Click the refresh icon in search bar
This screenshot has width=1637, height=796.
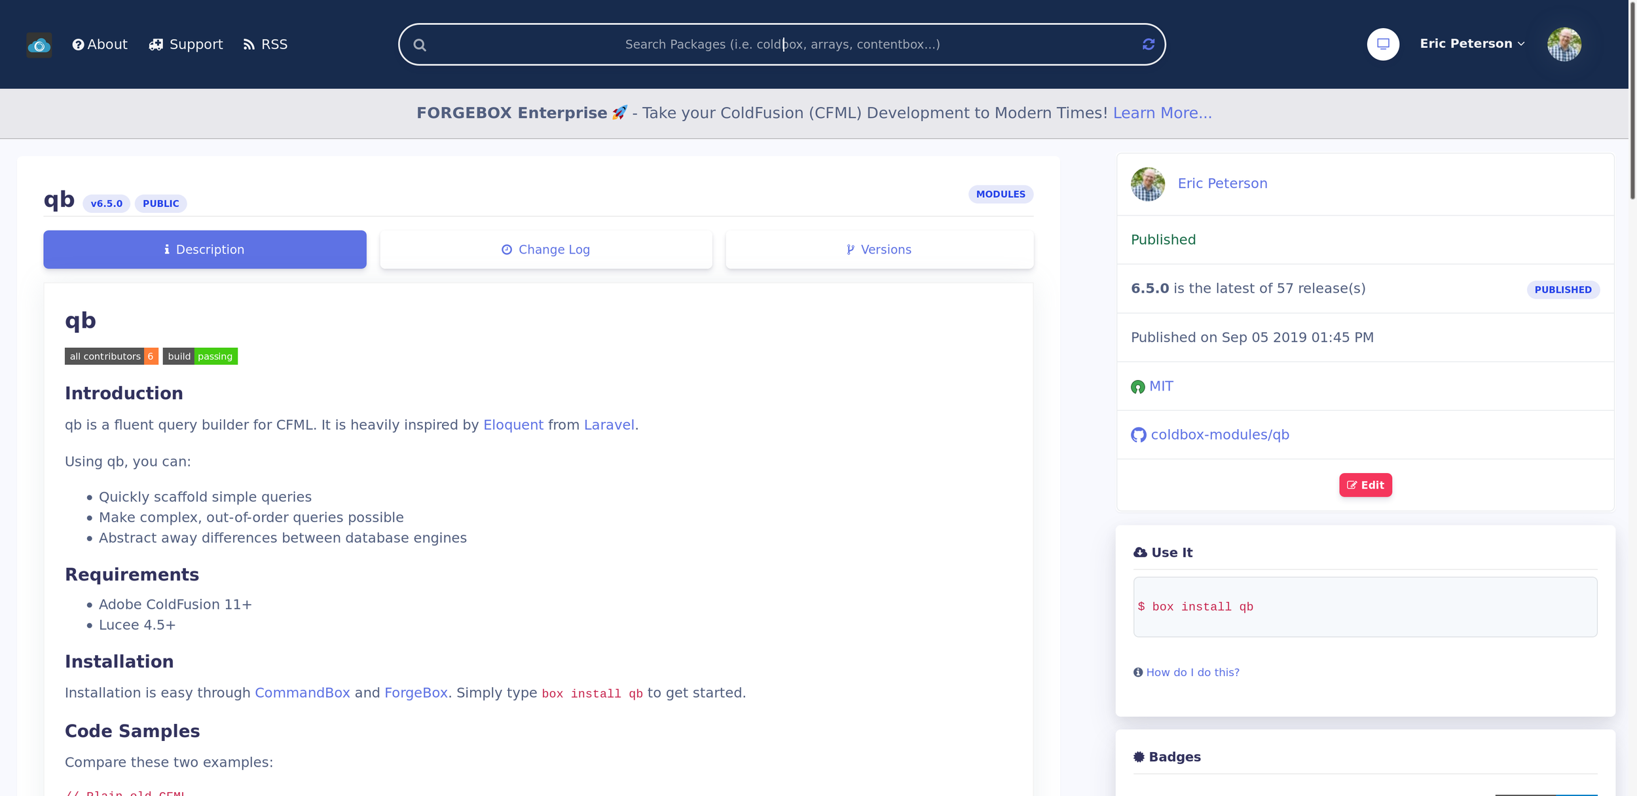(x=1149, y=44)
